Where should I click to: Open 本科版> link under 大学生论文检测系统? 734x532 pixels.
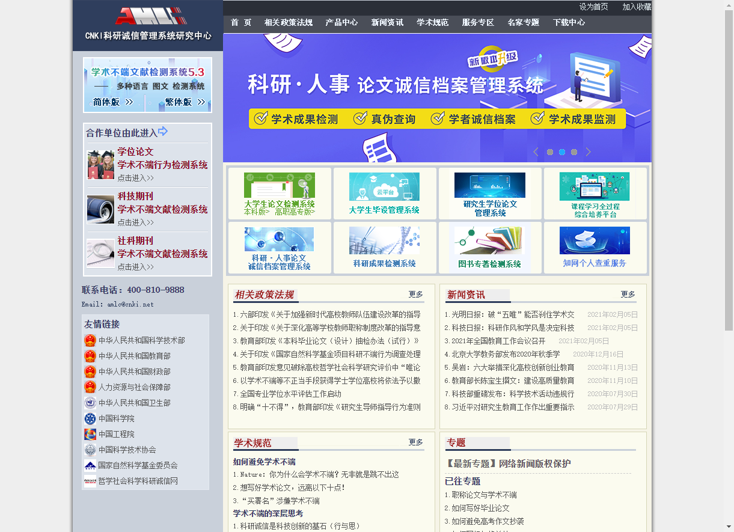(257, 212)
